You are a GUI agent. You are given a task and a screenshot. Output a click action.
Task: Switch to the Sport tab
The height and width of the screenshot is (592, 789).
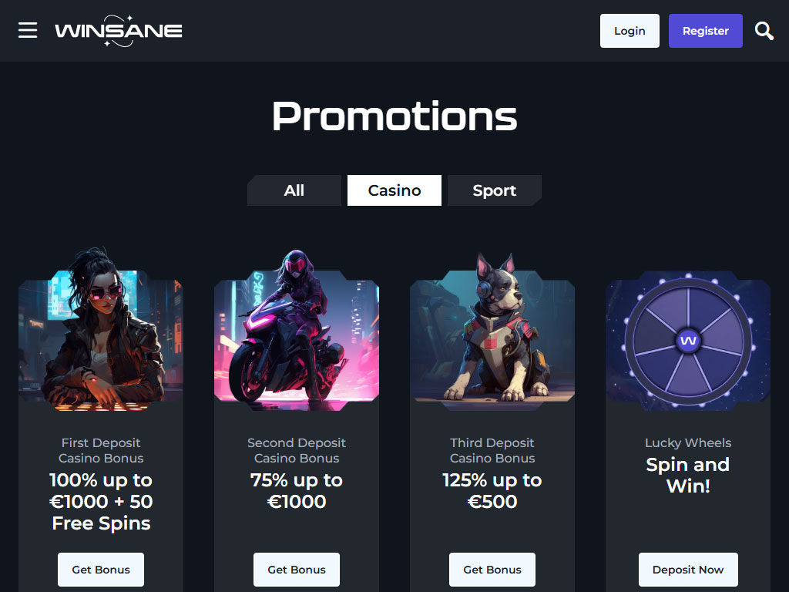[x=495, y=190]
